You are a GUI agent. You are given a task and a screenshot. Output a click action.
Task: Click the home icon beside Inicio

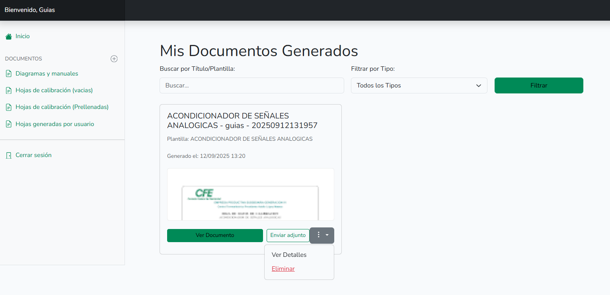coord(8,36)
